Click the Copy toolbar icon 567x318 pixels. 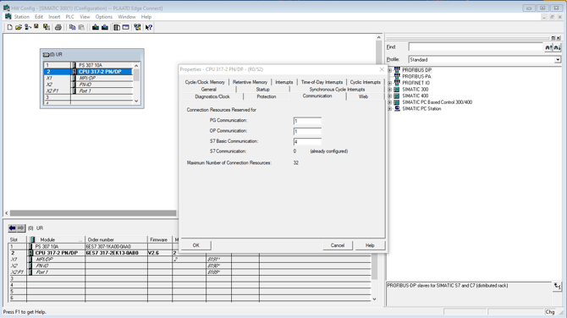72,27
